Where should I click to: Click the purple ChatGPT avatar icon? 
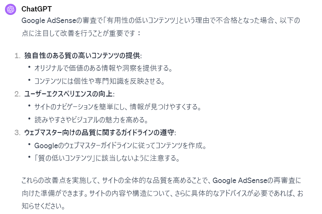[x=10, y=9]
